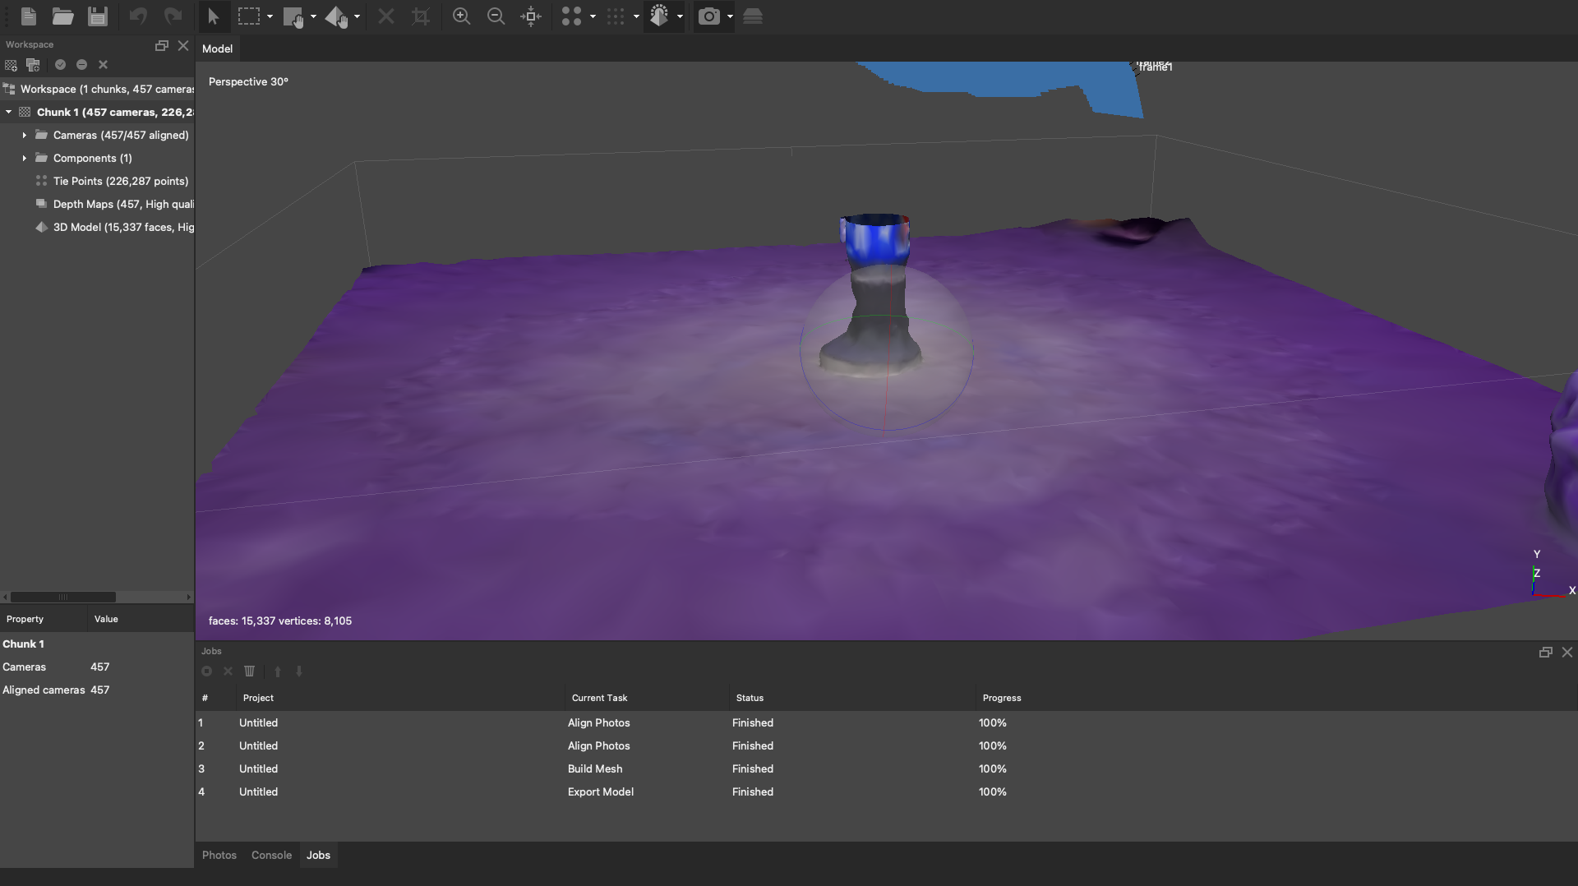Open a project with the folder icon

62,16
